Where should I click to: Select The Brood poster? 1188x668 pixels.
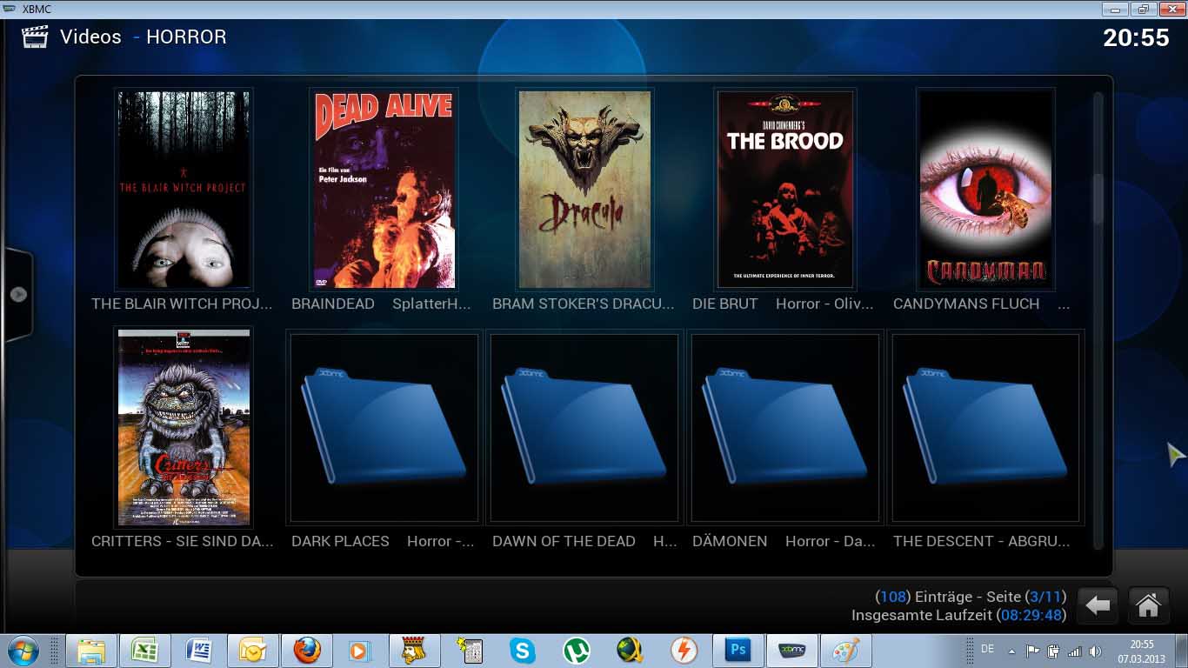tap(784, 189)
